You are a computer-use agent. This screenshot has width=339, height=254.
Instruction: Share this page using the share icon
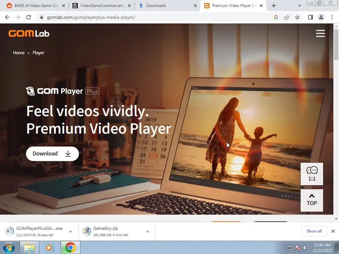[x=287, y=17]
